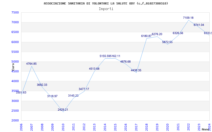Click x-axis year 2014
The image size is (212, 132).
pos(105,127)
